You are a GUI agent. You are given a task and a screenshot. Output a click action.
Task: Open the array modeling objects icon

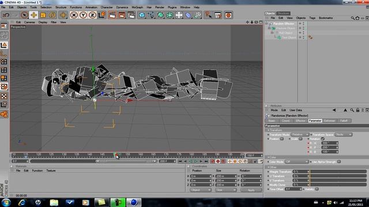click(x=170, y=16)
